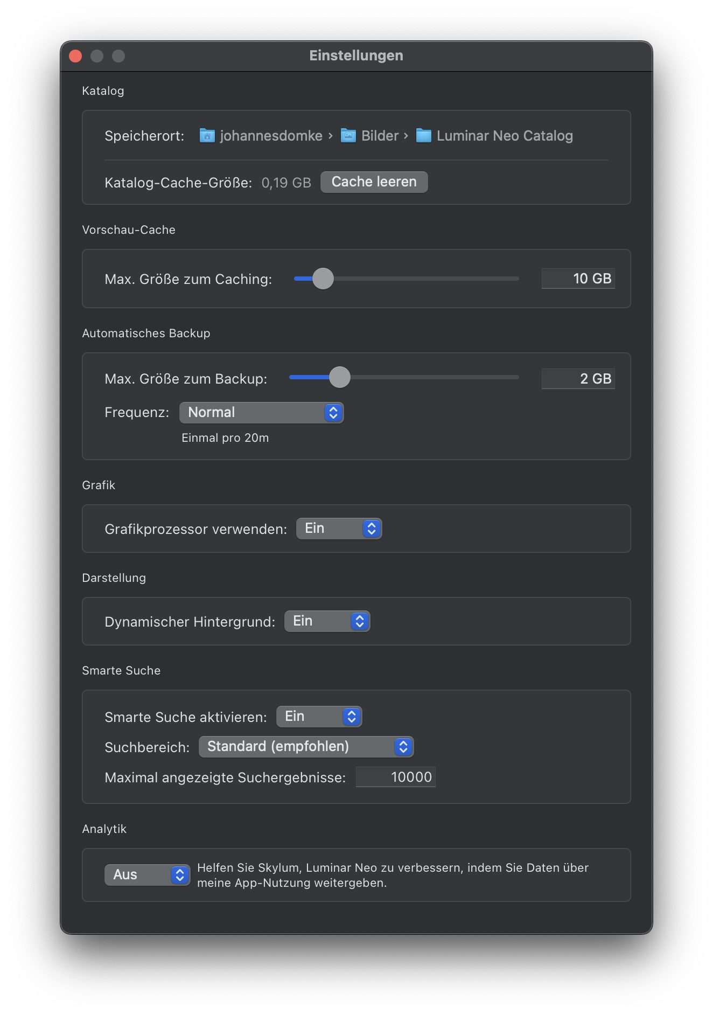Click the Bilder path label
Image resolution: width=713 pixels, height=1014 pixels.
coord(380,136)
